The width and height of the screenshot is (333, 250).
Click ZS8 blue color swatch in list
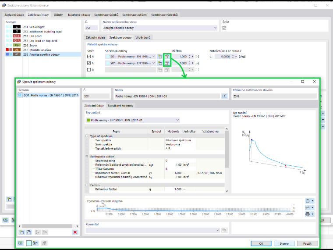(7, 54)
